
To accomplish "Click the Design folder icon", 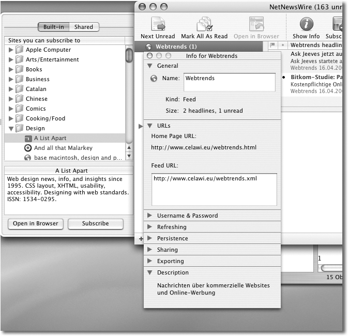I will pos(20,128).
